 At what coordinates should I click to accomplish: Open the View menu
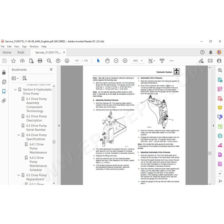[x=17, y=47]
